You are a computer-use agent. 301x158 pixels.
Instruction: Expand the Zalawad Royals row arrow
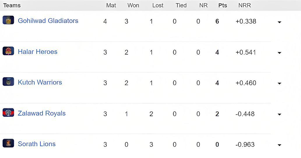279,114
